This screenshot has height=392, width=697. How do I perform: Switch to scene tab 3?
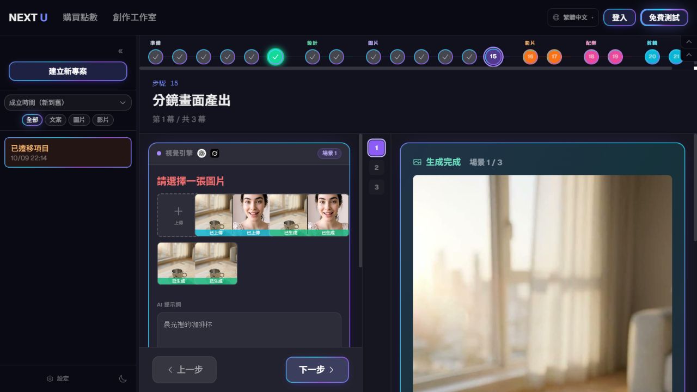point(376,187)
